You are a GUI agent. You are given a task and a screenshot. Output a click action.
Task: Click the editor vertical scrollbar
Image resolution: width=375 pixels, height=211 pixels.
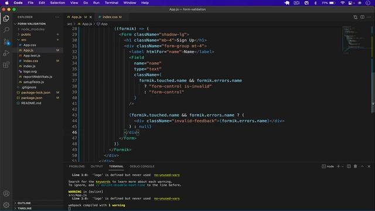pyautogui.click(x=373, y=93)
